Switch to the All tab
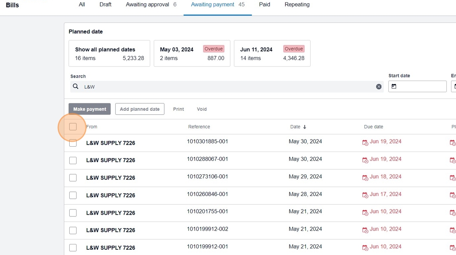 point(82,4)
